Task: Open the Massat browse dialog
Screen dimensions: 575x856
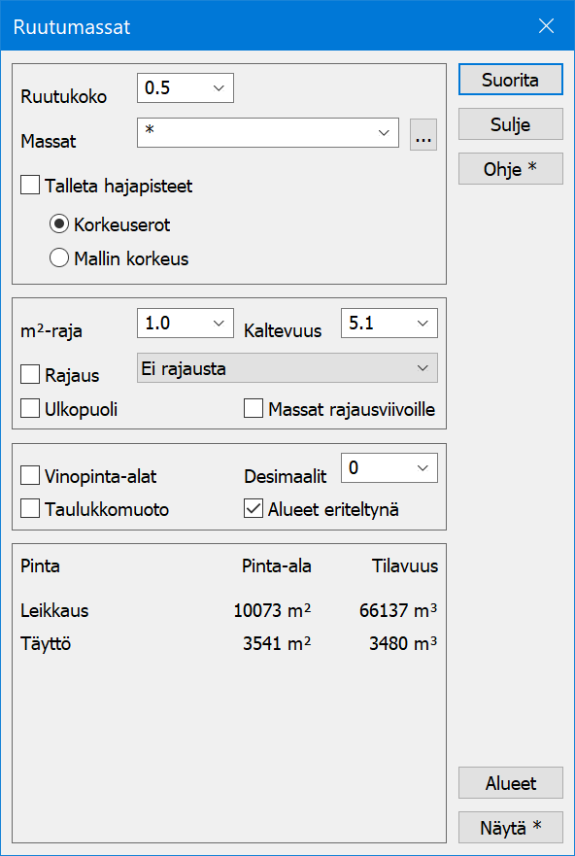Action: (423, 135)
